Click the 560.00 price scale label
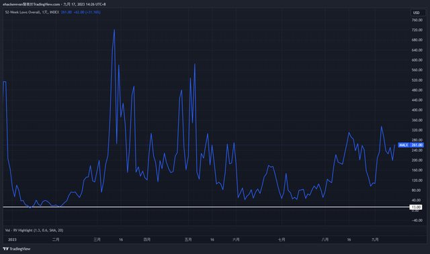The image size is (430, 254). [417, 70]
